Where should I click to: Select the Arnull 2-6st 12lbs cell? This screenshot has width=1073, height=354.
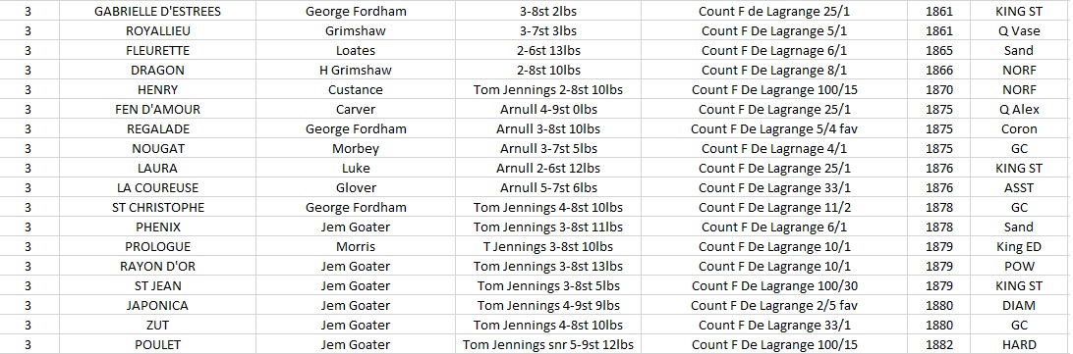[548, 168]
